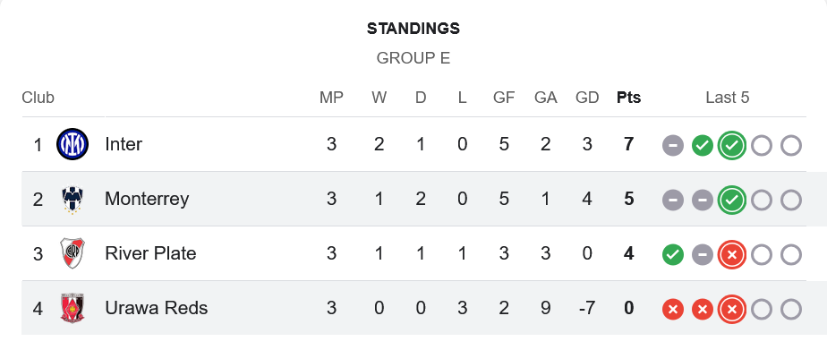Open the Monterrey team name link
The height and width of the screenshot is (350, 827).
click(x=147, y=199)
